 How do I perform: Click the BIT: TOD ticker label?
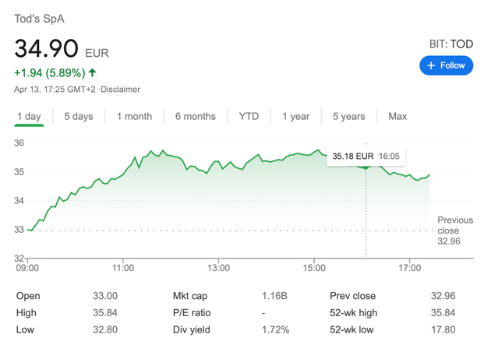pos(451,44)
